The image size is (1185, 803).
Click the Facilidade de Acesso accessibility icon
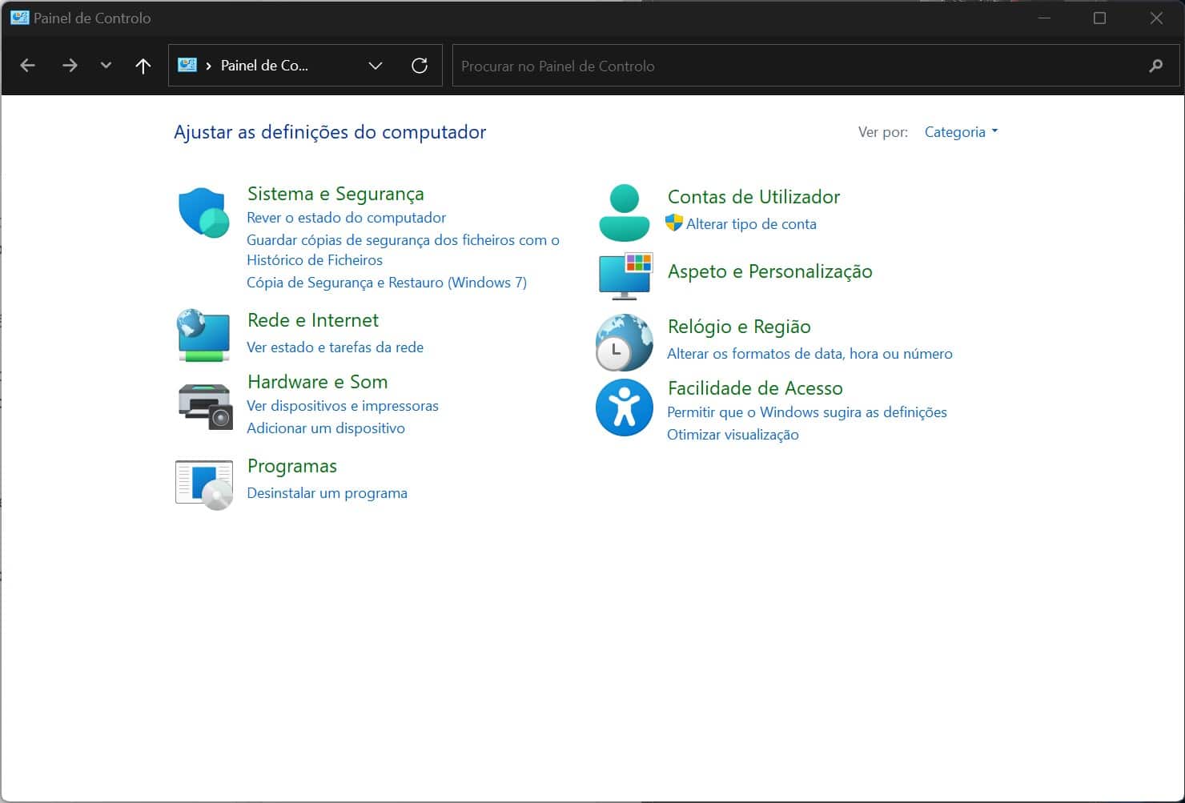[624, 408]
